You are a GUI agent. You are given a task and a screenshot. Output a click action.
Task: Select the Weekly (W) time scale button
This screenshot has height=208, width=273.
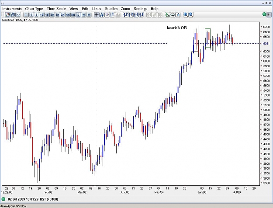click(x=83, y=15)
